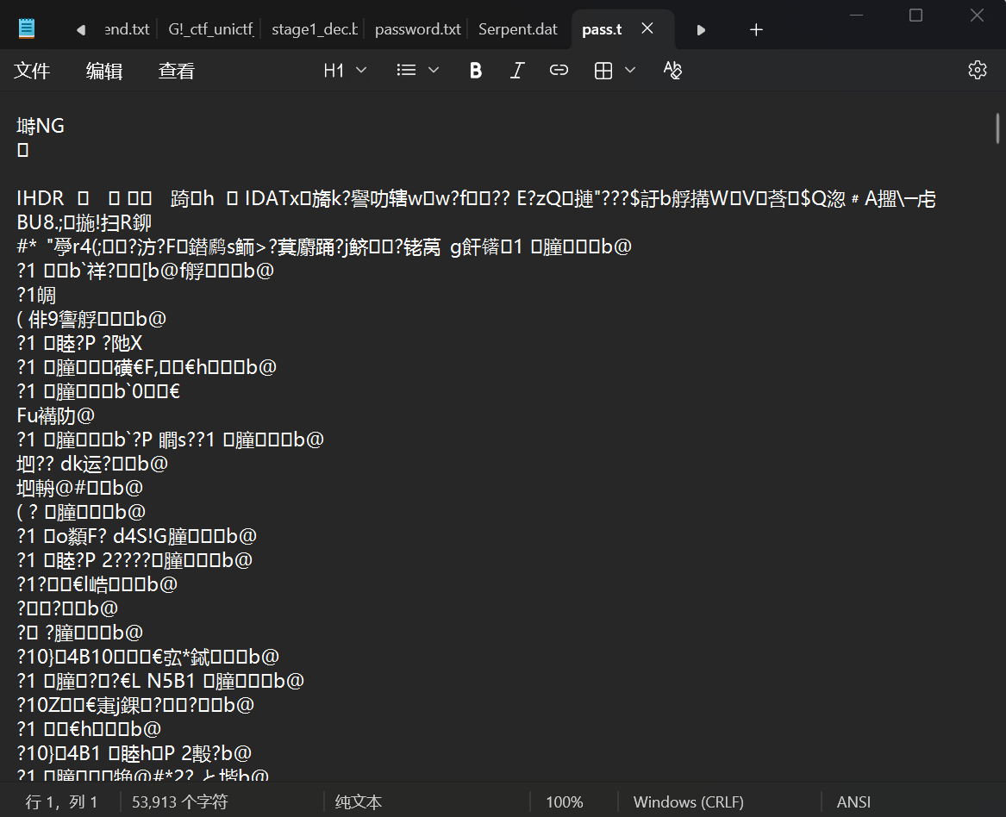Switch to the Serpent.dat tab
The width and height of the screenshot is (1006, 817).
click(518, 29)
